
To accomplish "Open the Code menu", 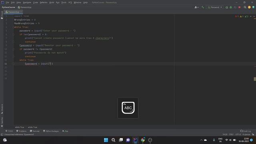I will point(36,2).
